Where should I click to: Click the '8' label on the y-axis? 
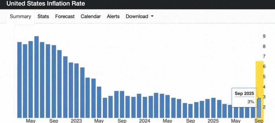click(x=264, y=46)
